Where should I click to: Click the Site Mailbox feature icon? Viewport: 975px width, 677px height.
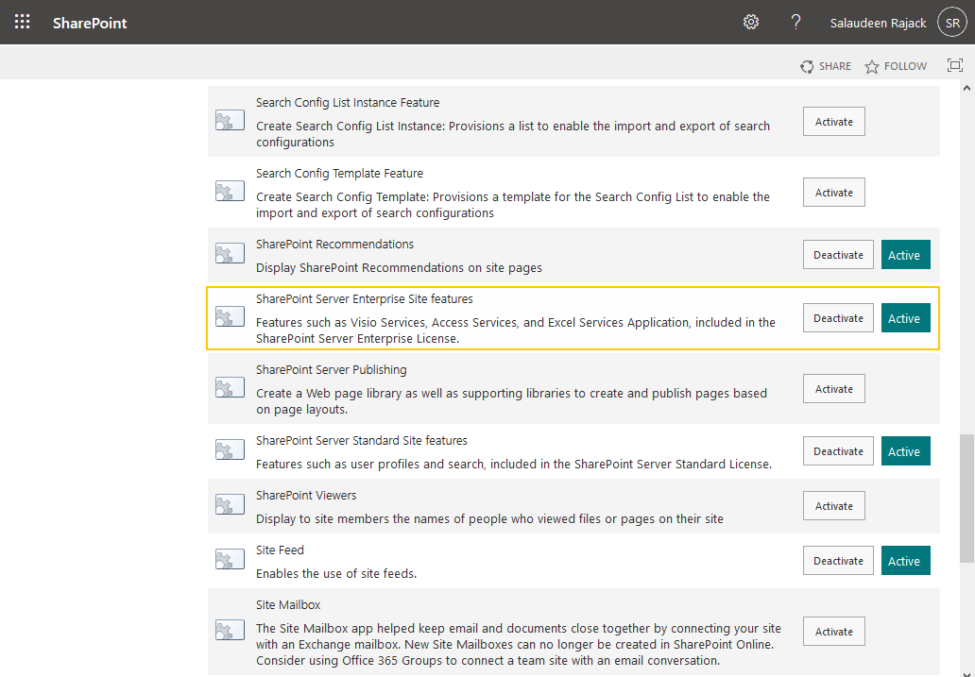[230, 631]
